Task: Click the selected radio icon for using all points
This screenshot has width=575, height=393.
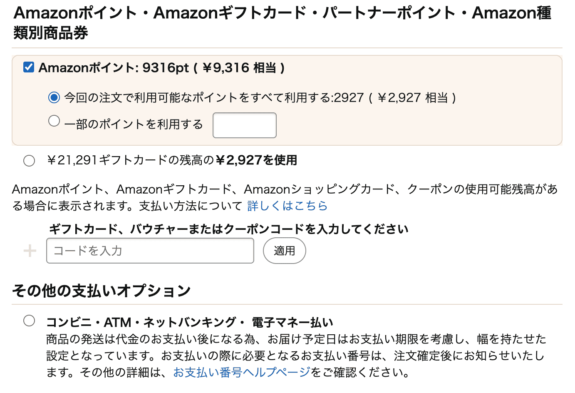Action: click(54, 97)
